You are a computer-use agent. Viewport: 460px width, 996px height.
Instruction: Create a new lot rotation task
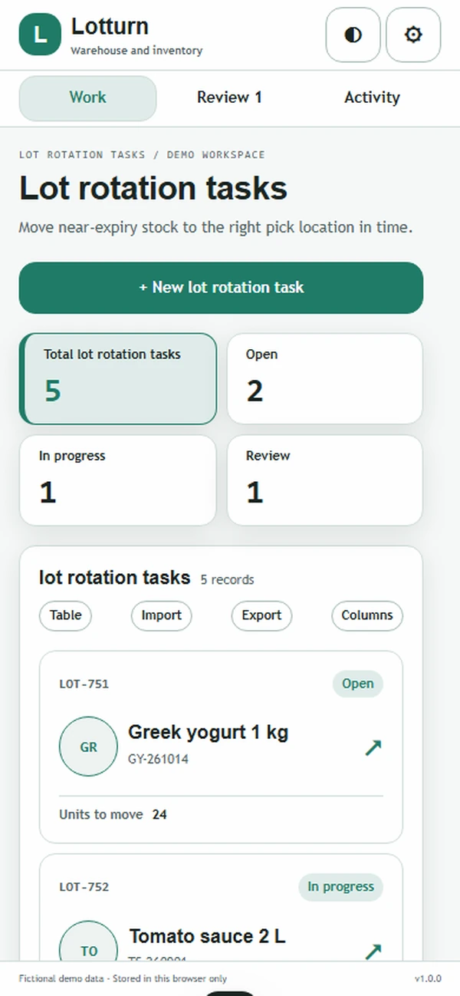221,288
